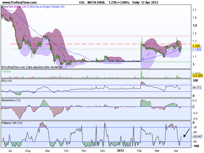
Task: Click the 'Nov' time axis label
Action: pyautogui.click(x=84, y=151)
